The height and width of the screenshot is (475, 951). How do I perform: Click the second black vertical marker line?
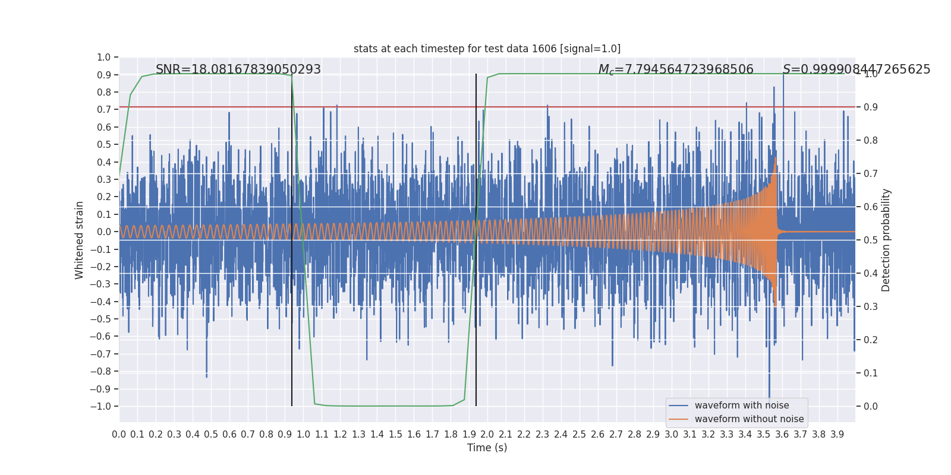click(476, 356)
